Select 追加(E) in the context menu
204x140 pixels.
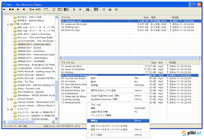point(118,85)
